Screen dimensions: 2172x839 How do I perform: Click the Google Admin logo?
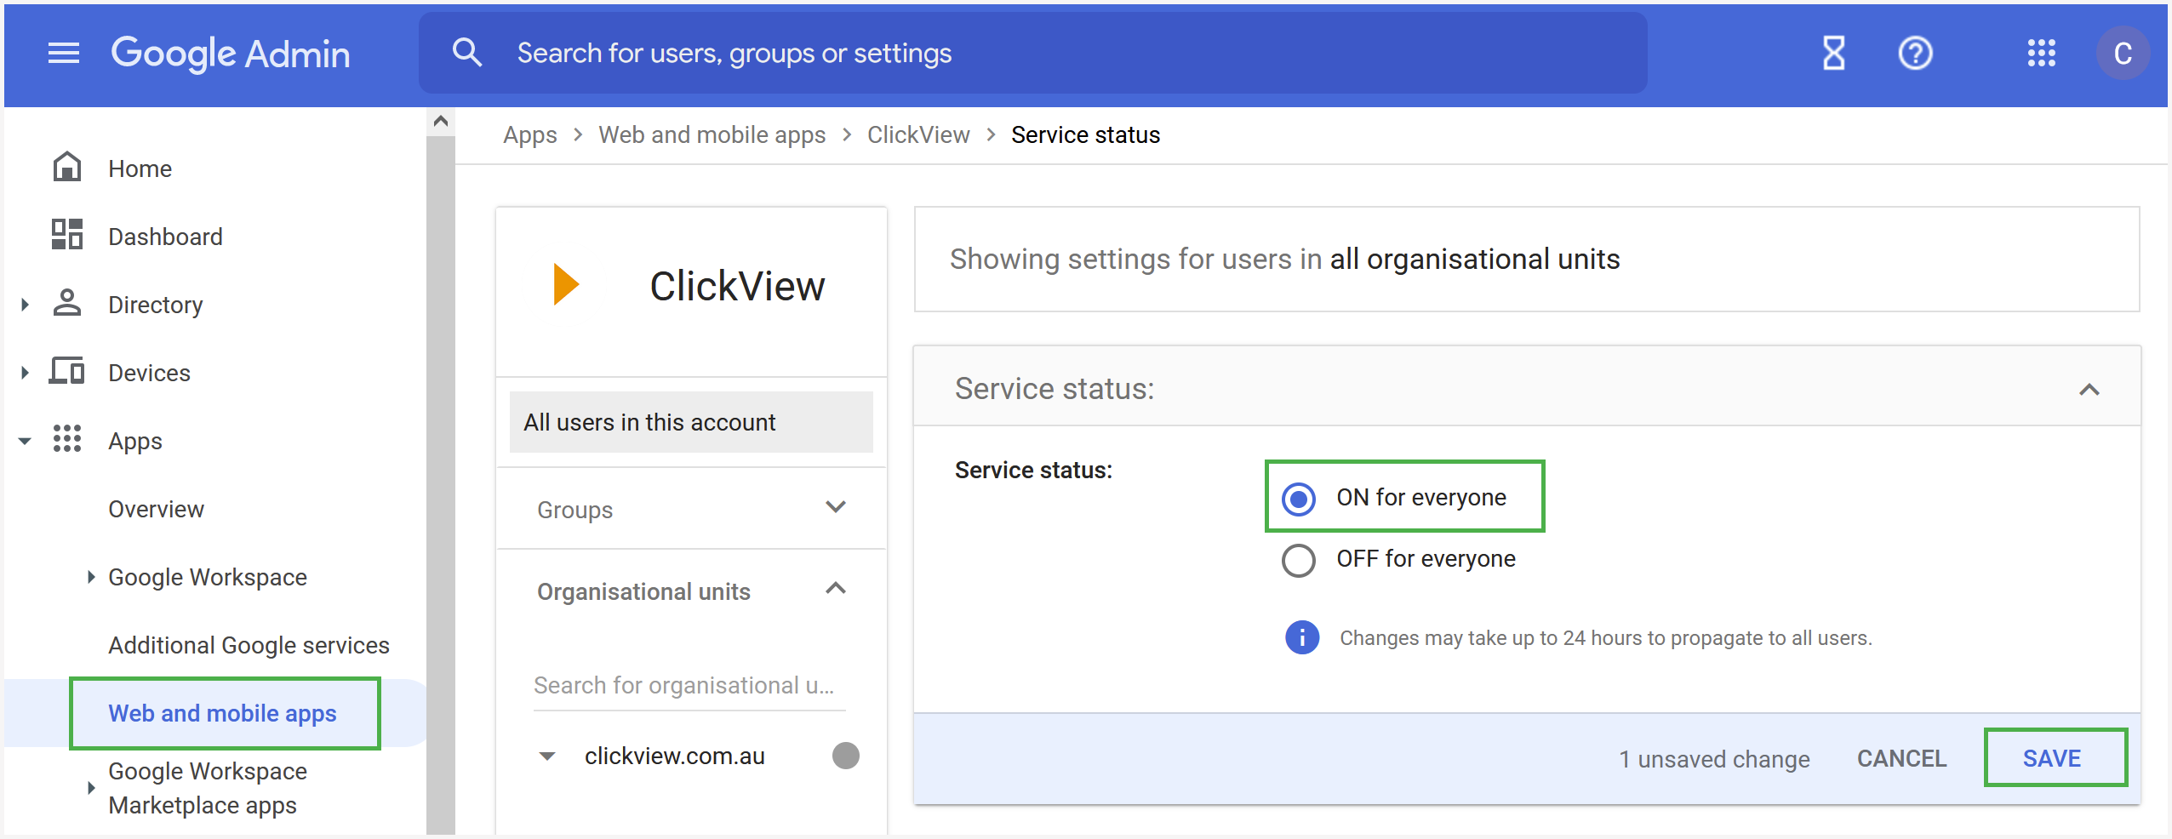231,54
